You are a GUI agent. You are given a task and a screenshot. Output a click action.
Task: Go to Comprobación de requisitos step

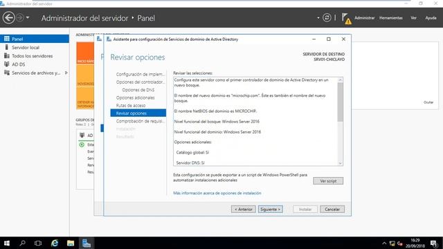point(140,121)
